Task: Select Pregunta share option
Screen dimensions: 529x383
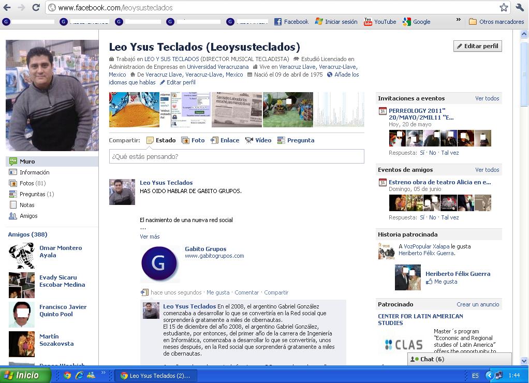Action: [x=296, y=140]
